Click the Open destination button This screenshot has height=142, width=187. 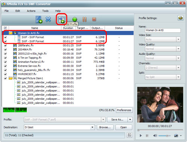click(x=123, y=127)
